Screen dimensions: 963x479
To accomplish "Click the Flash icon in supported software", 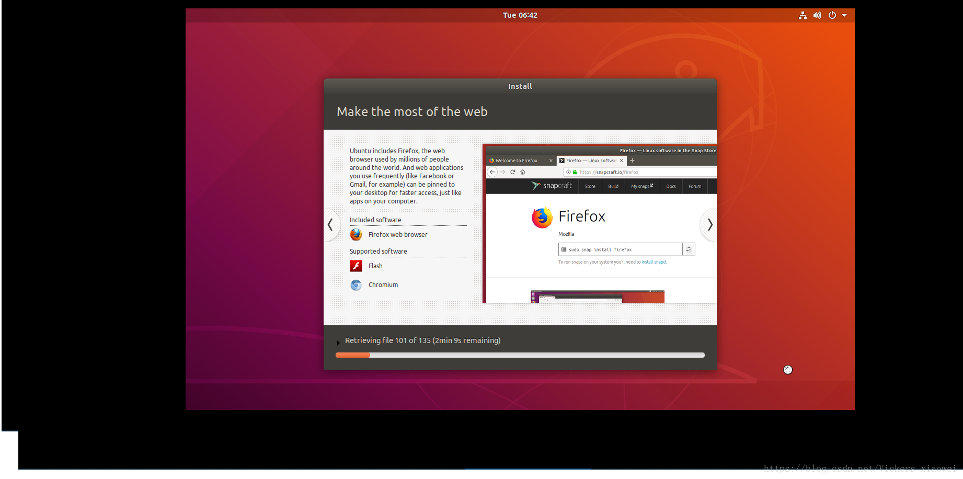I will tap(356, 266).
